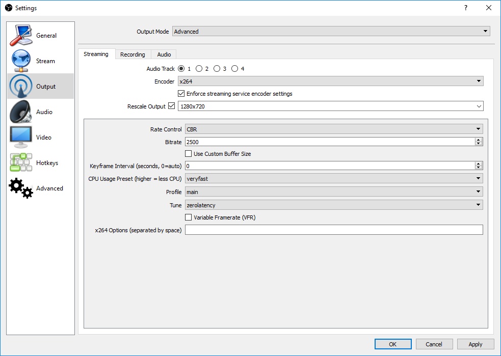Enable Use Custom Buffer Size
501x356 pixels.
[188, 154]
